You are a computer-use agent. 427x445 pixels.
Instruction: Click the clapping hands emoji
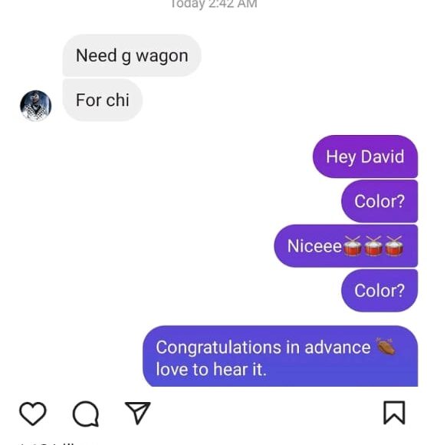(385, 346)
